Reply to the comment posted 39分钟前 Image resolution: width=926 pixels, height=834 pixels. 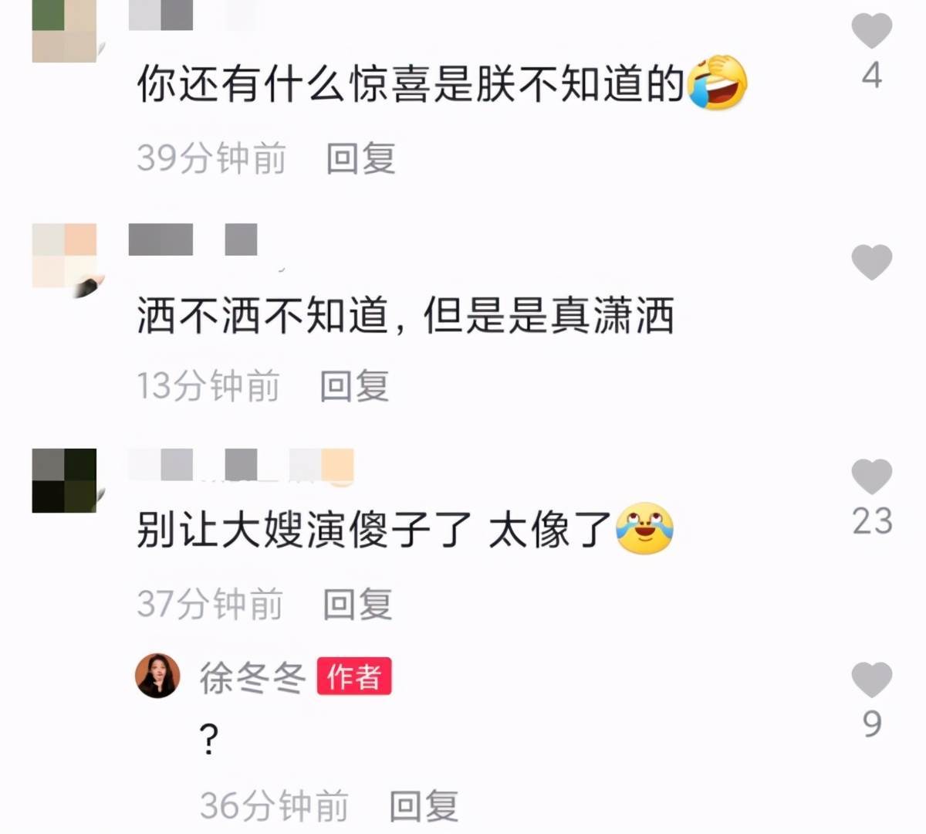pos(360,158)
